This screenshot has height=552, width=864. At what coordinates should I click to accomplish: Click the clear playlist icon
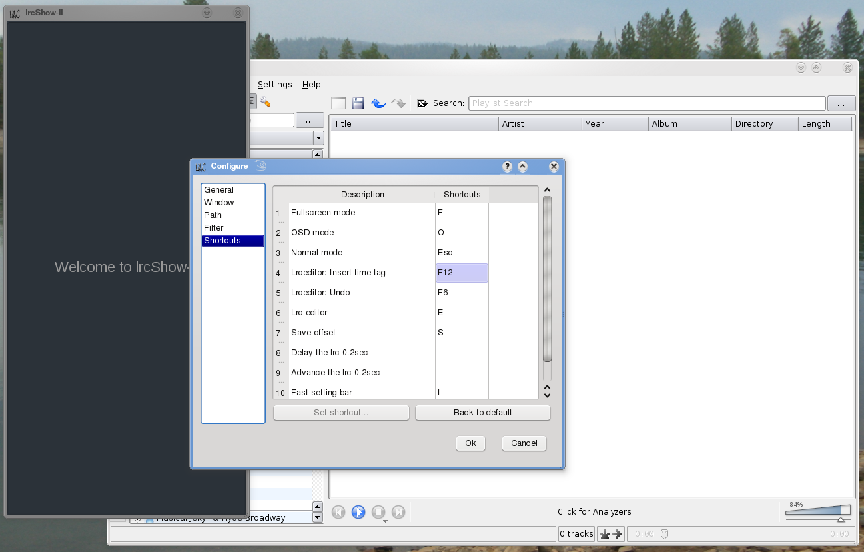tap(338, 103)
